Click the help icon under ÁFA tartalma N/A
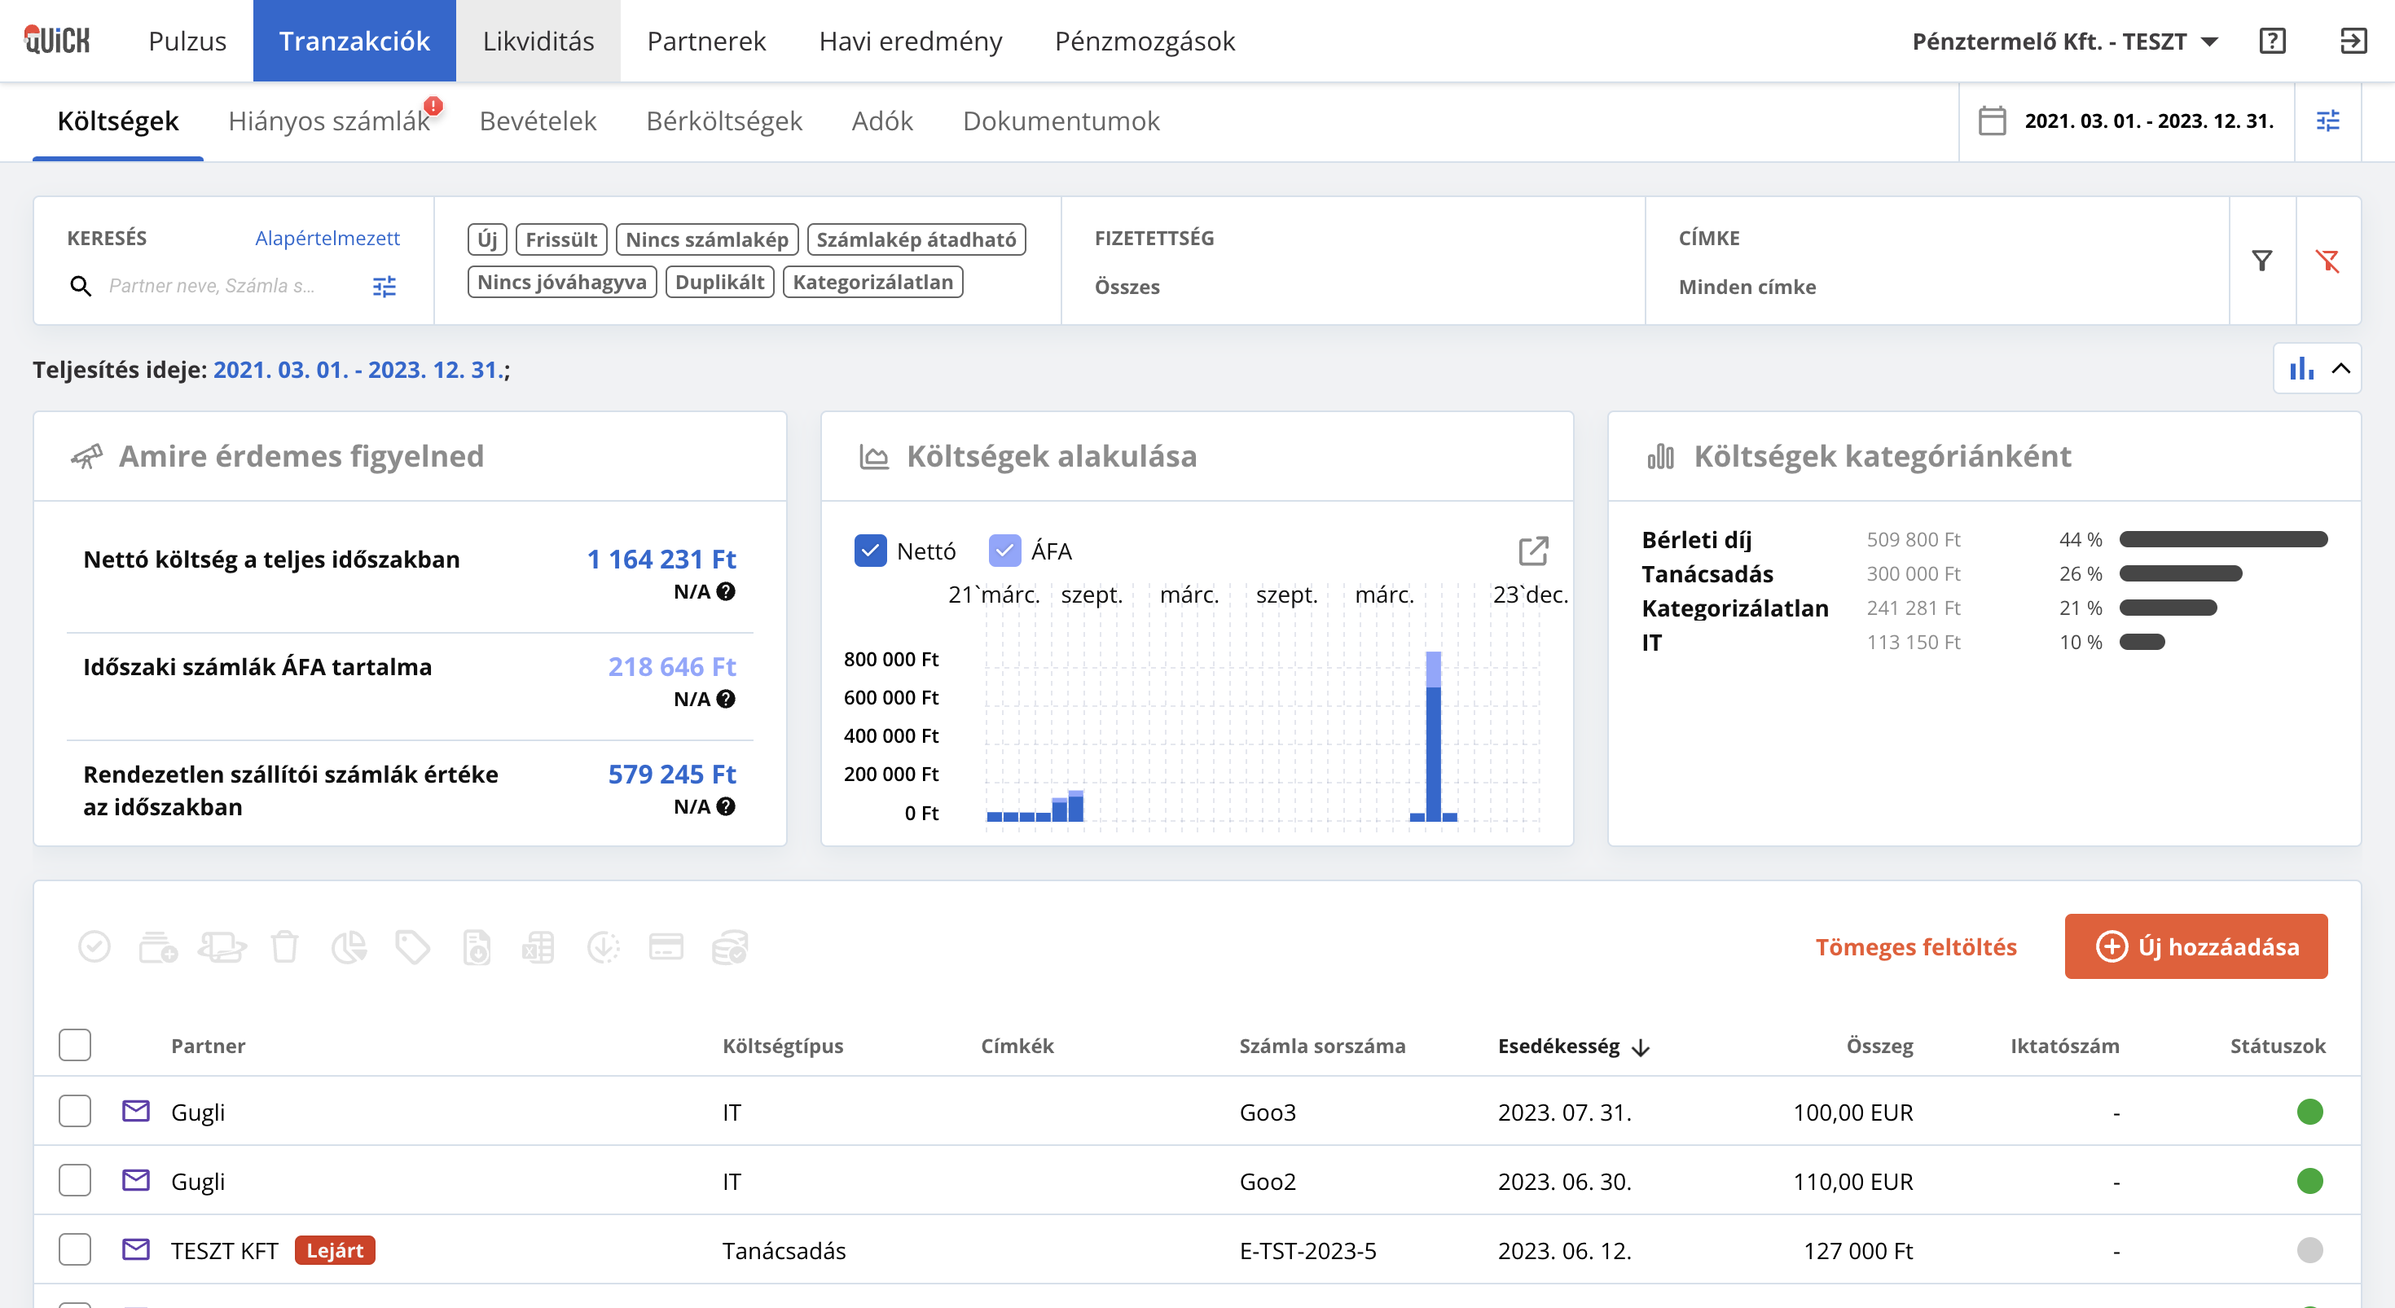Image resolution: width=2395 pixels, height=1308 pixels. coord(726,699)
